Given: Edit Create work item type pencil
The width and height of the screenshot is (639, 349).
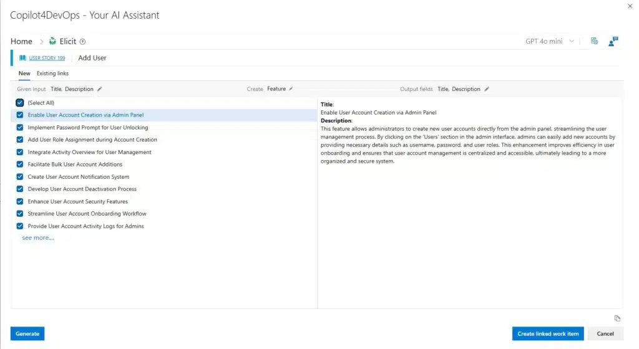Looking at the screenshot, I should click(x=291, y=88).
